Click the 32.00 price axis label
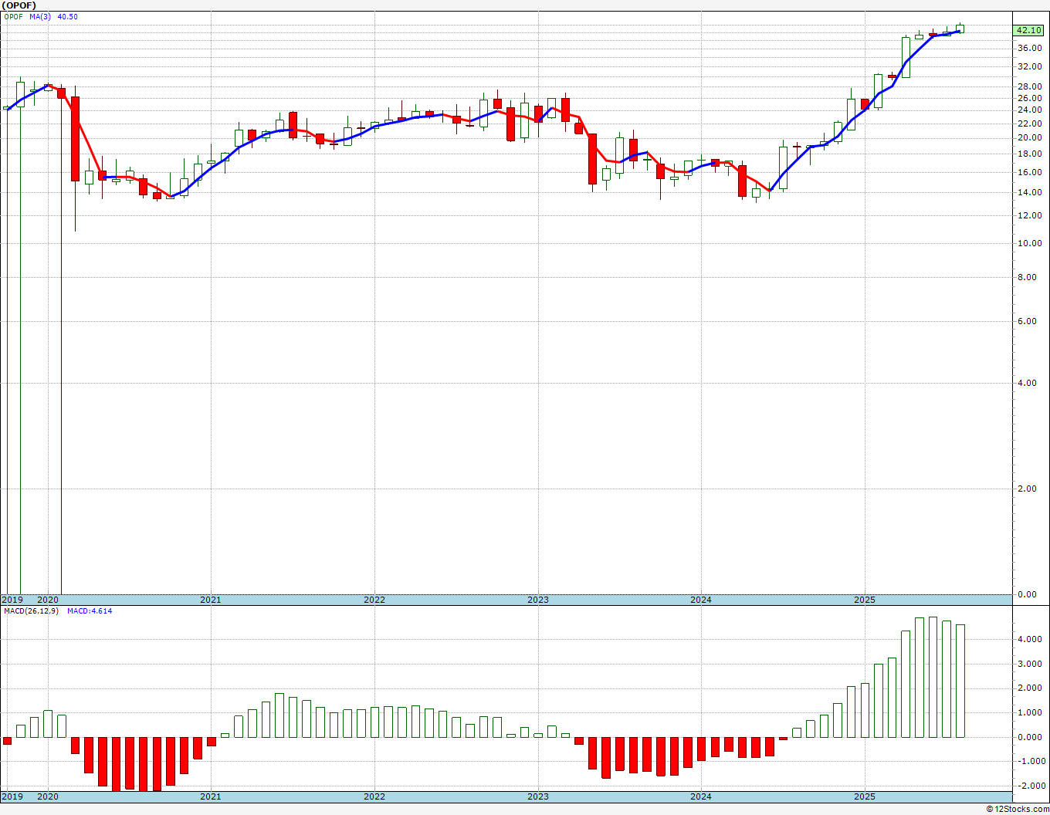 pos(1029,66)
